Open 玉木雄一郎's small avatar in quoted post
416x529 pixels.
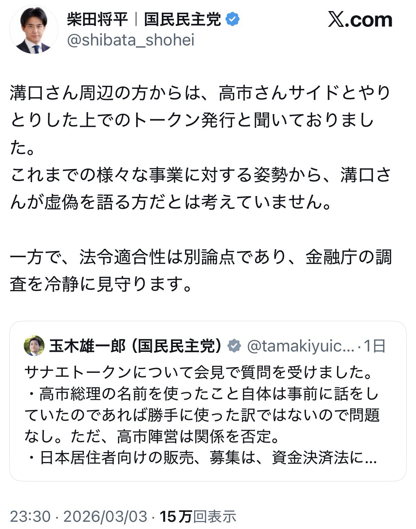pyautogui.click(x=34, y=346)
